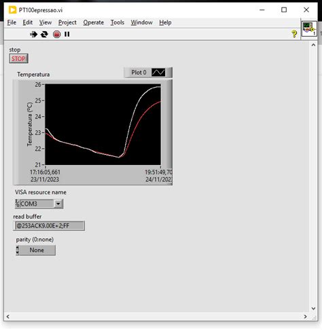Screen dimensions: 322x330
Task: Click the Run Continuously icon
Action: tap(44, 35)
